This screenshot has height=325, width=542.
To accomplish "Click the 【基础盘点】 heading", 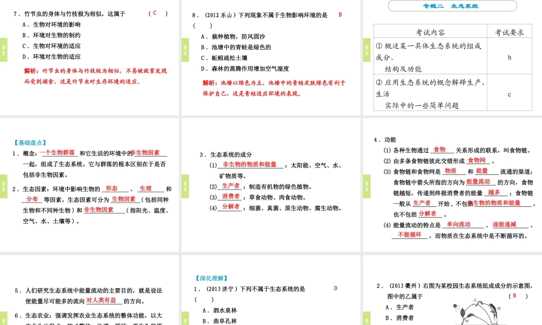I will pyautogui.click(x=30, y=142).
